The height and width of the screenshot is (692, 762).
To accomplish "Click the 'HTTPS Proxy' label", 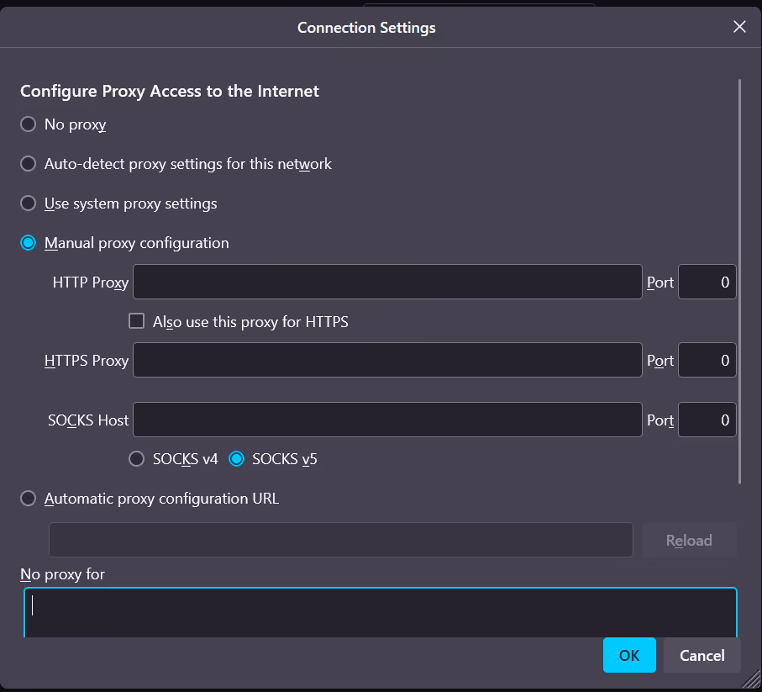I will [87, 361].
